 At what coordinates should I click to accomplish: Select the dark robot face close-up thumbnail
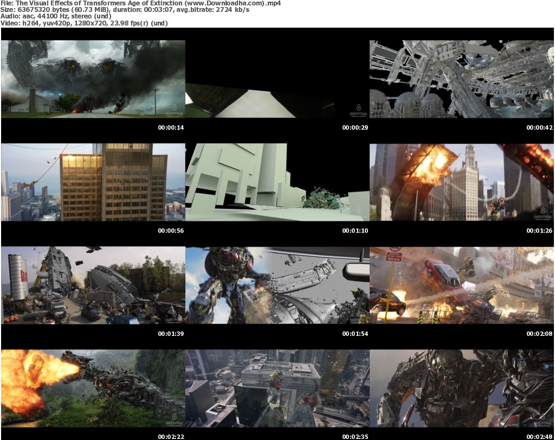click(462, 388)
